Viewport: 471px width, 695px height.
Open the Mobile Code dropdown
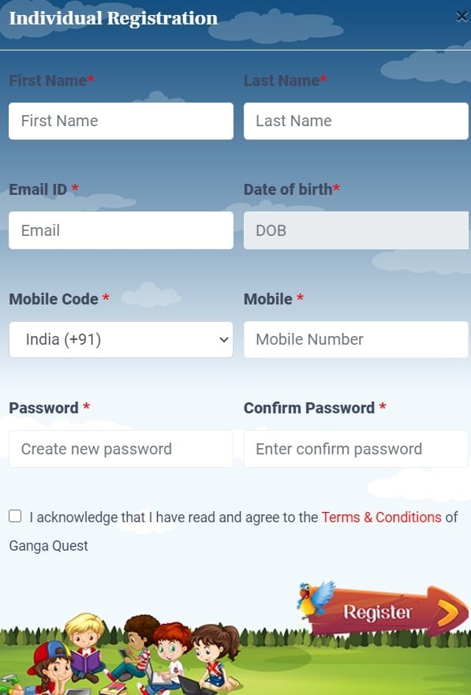pos(121,339)
